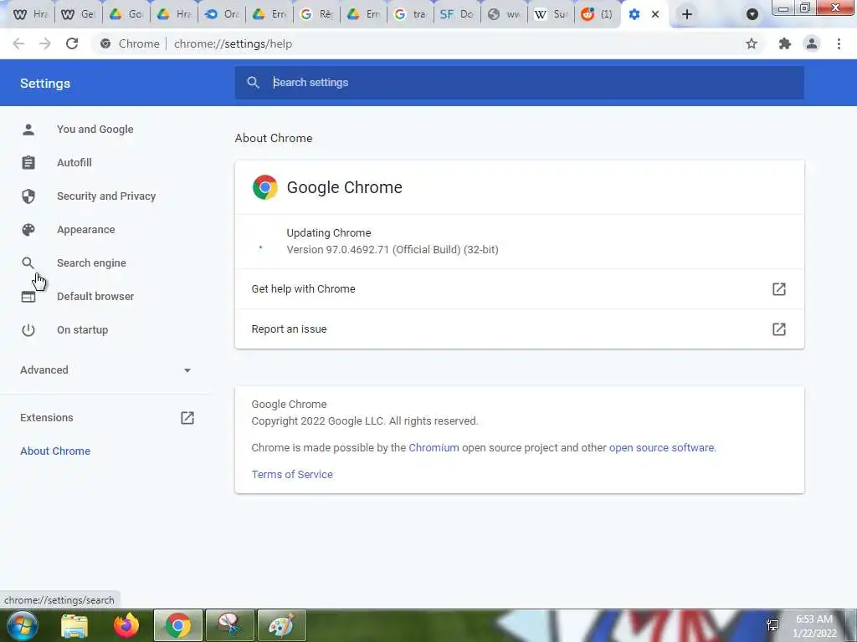This screenshot has height=642, width=857.
Task: Switch to the Reddit tab showing (1)
Action: (x=598, y=14)
